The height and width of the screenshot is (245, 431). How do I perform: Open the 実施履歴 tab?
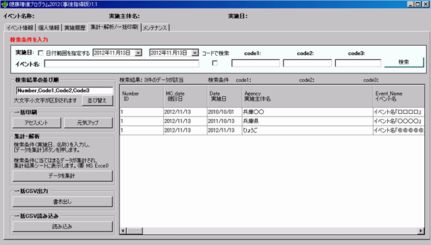pos(75,28)
